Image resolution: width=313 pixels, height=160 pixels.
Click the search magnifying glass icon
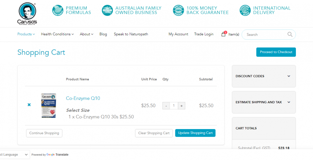(290, 34)
